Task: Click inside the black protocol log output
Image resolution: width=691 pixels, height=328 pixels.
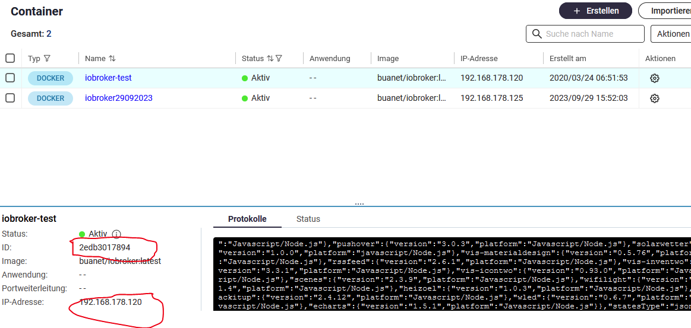Action: click(x=452, y=275)
